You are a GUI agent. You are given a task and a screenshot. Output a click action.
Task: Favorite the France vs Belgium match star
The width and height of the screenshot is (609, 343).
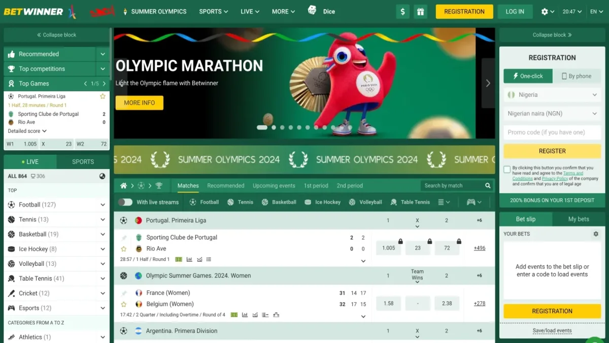[124, 304]
